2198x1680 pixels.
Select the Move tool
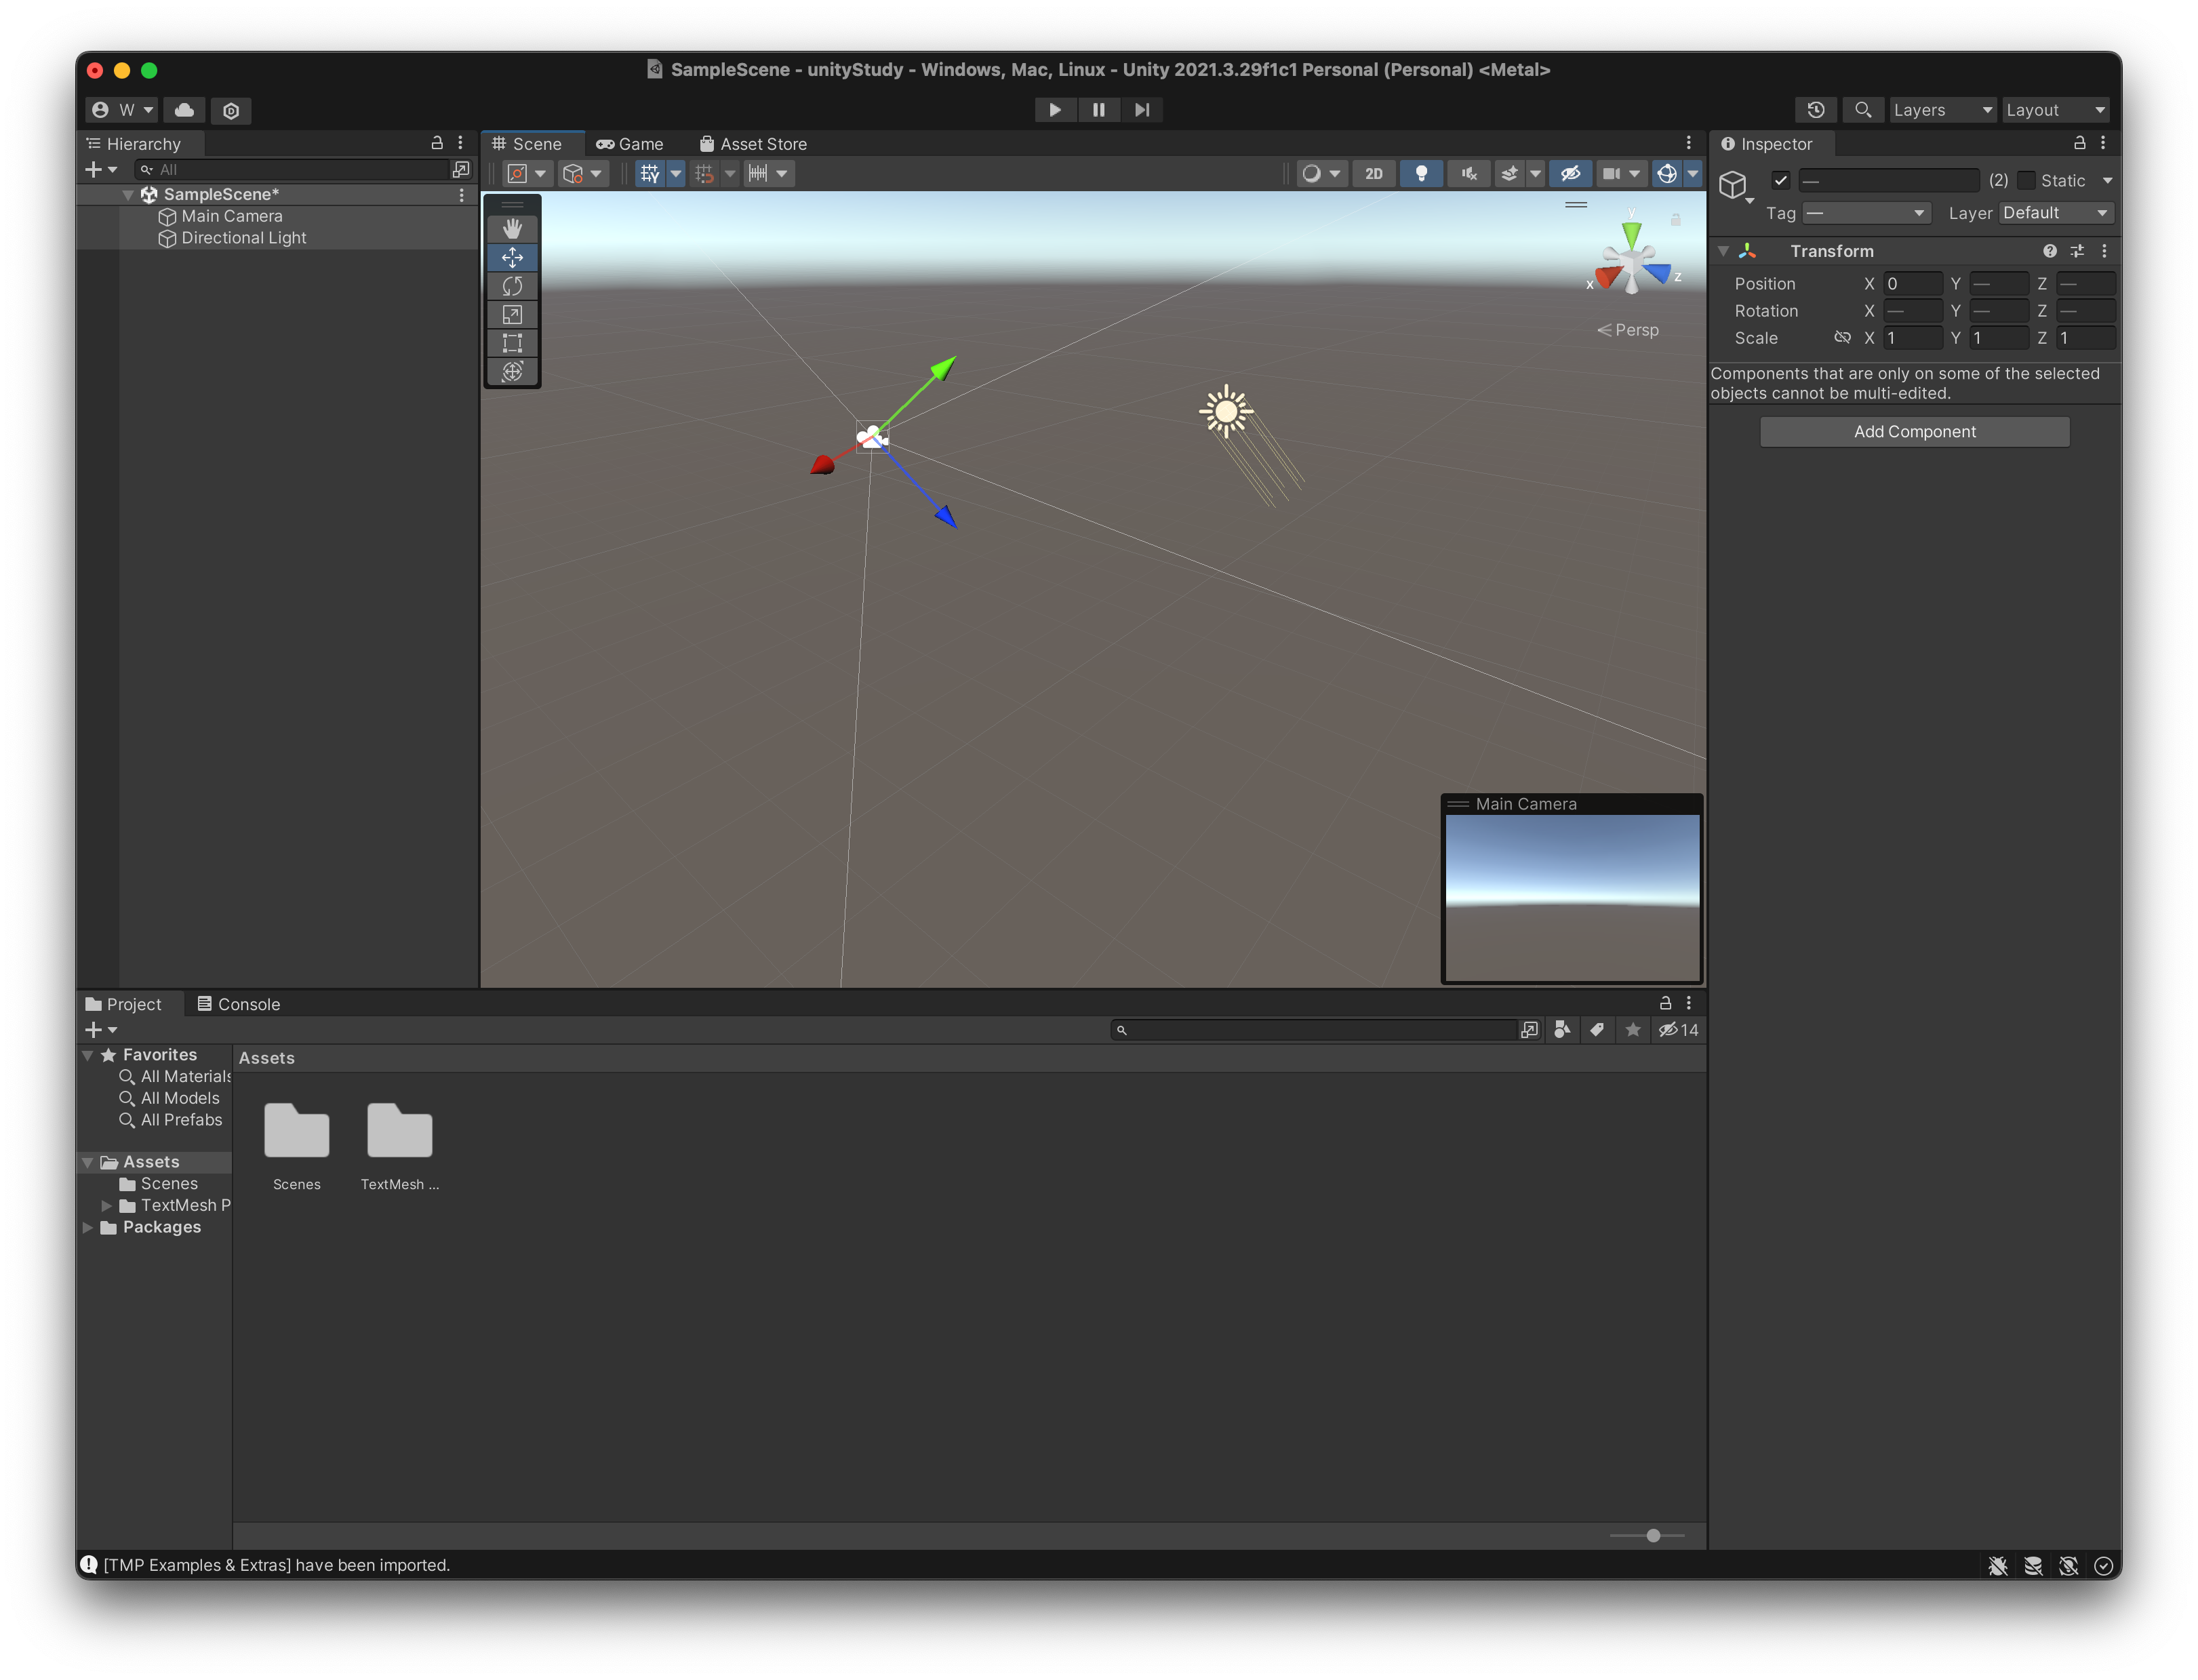click(x=512, y=257)
